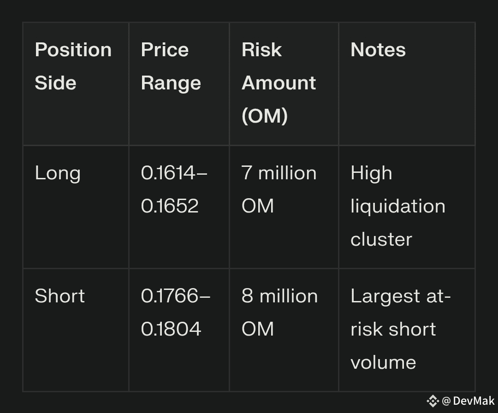Click the 0.1614–0.1652 price range cell

click(179, 207)
